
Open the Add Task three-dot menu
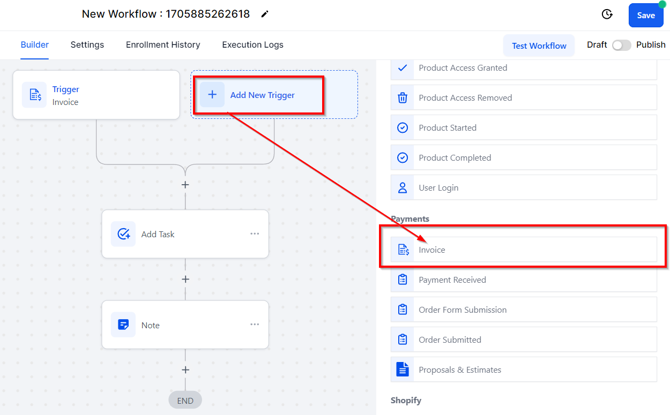pos(255,234)
